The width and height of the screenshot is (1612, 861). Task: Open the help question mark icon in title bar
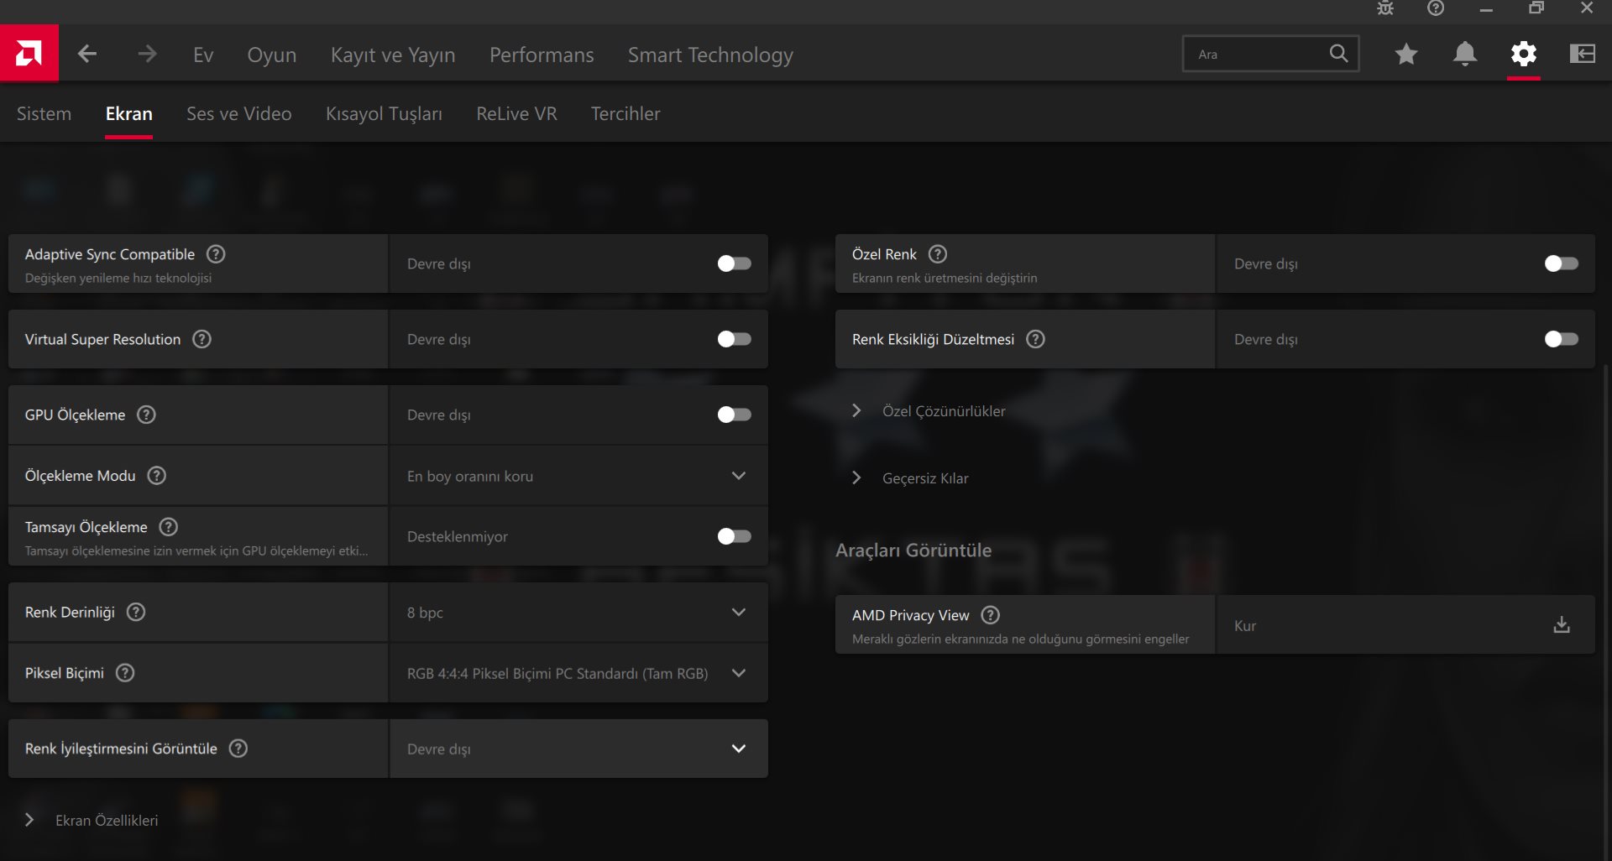1436,8
